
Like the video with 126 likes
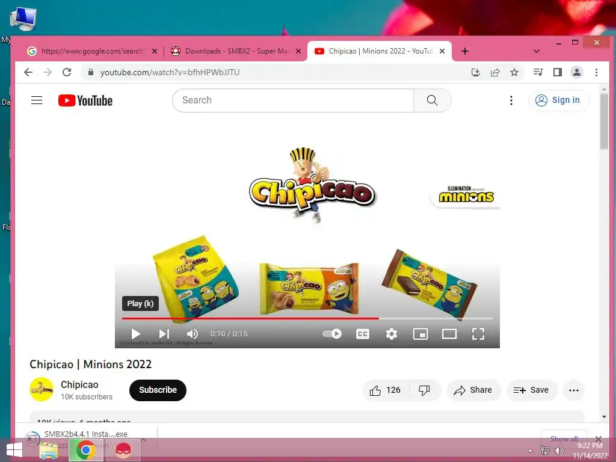pos(385,390)
